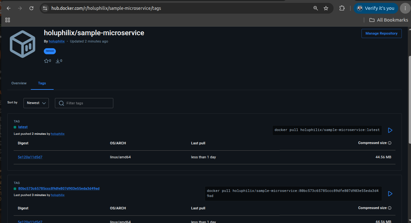
Task: Open All Bookmarks folder
Action: click(388, 20)
